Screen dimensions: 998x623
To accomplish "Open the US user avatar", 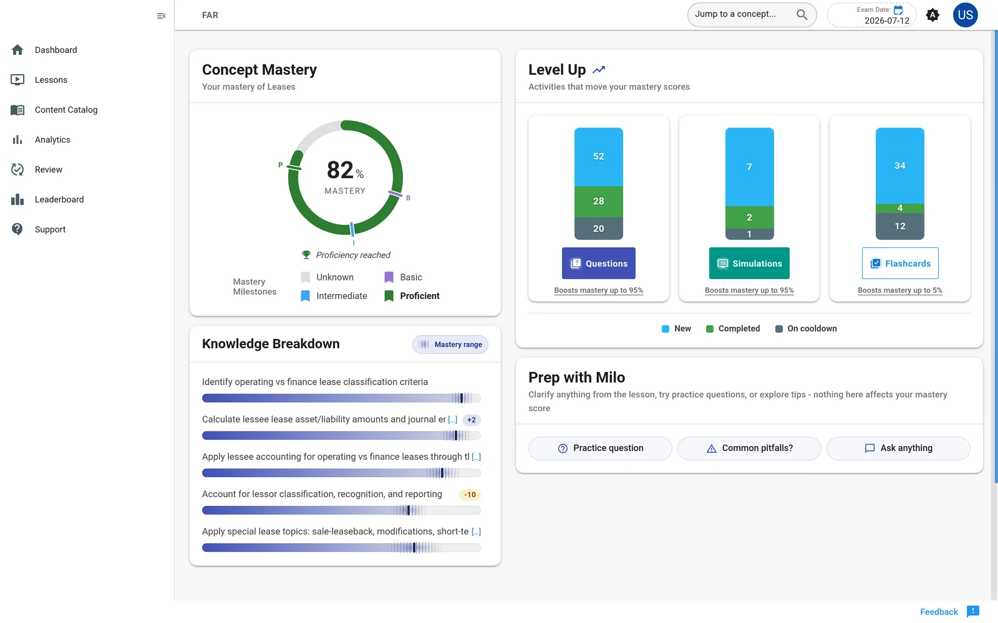I will pyautogui.click(x=966, y=15).
